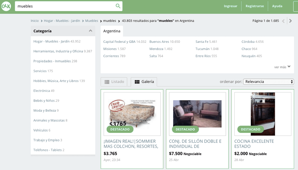Filter by Bebés y Niños category
This screenshot has width=298, height=170.
click(46, 101)
